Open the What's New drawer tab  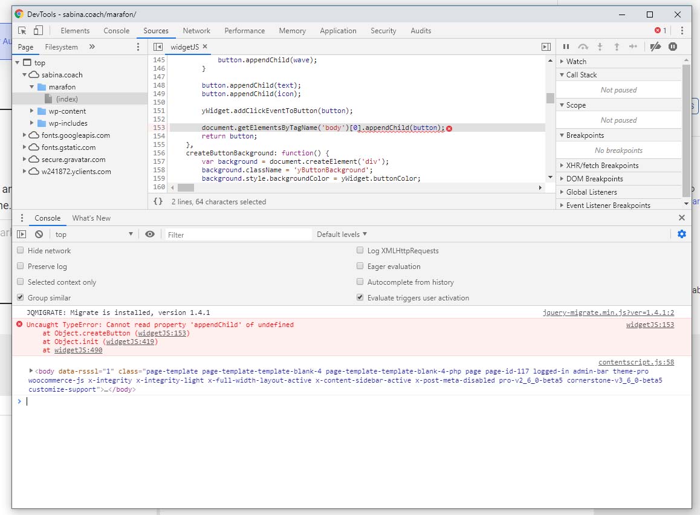click(91, 218)
